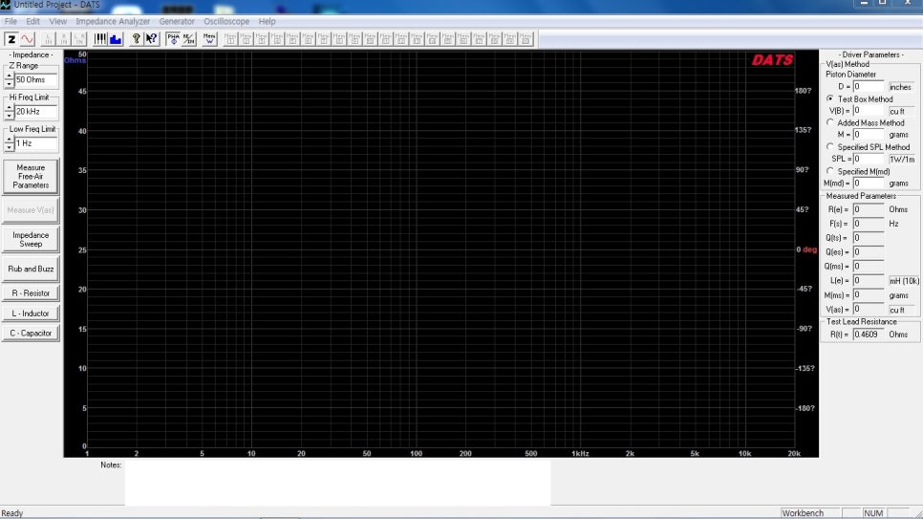This screenshot has height=519, width=923.
Task: Click the Measure V(as) button
Action: (31, 210)
